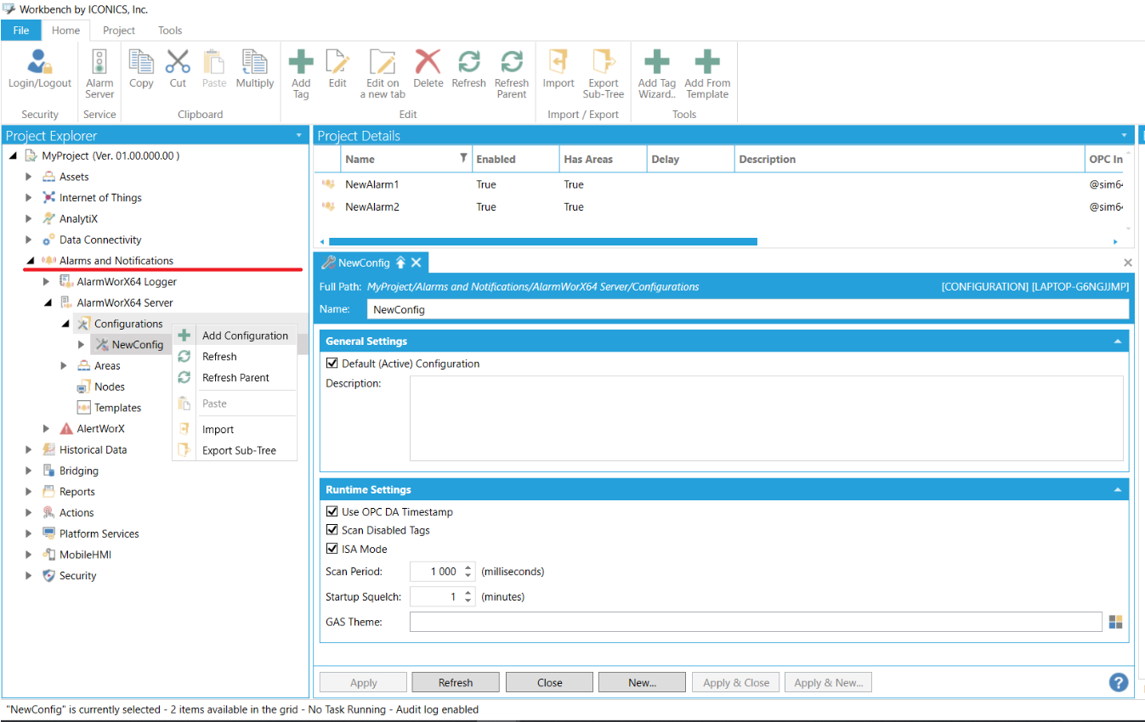This screenshot has width=1145, height=722.
Task: Click the Add From Template icon
Action: point(707,63)
